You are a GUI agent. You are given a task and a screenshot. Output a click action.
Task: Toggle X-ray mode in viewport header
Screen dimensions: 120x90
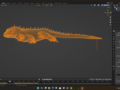[x=102, y=5]
